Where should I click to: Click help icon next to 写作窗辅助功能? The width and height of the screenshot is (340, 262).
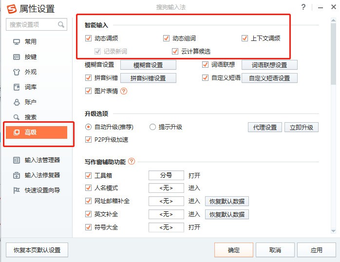(132, 162)
